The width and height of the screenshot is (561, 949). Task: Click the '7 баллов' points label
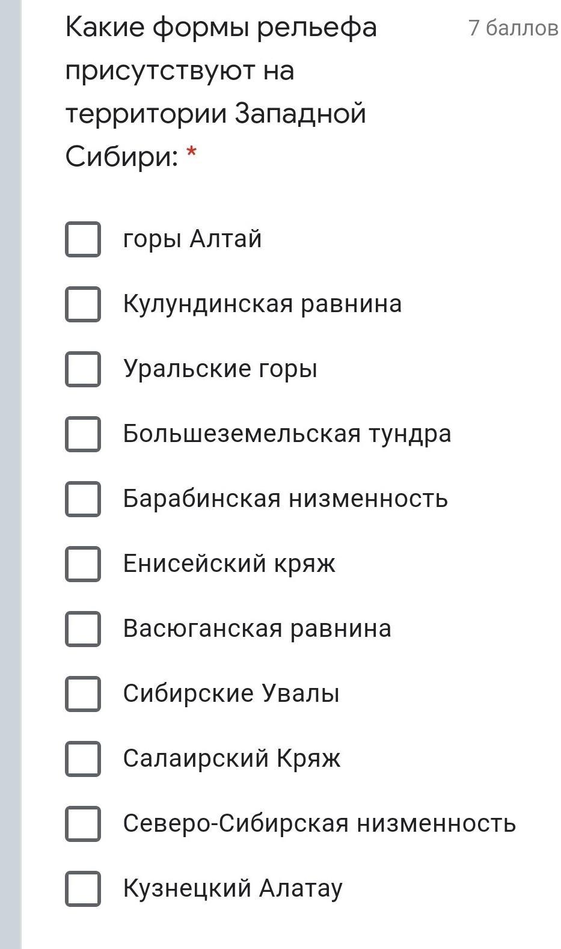[x=513, y=28]
